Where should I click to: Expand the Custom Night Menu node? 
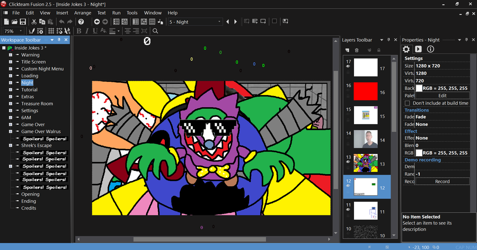[11, 69]
